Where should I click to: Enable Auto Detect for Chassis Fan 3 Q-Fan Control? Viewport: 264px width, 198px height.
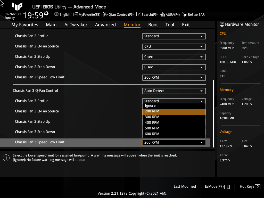174,91
